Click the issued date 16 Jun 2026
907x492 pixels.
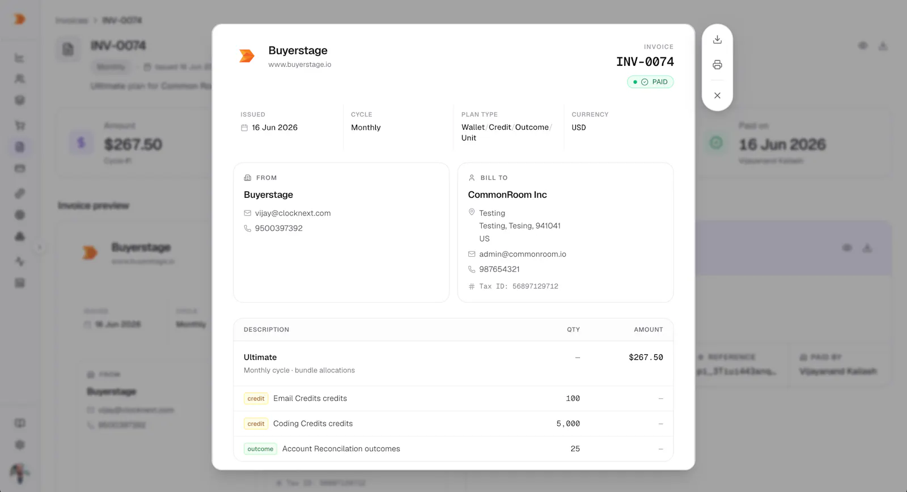tap(274, 128)
